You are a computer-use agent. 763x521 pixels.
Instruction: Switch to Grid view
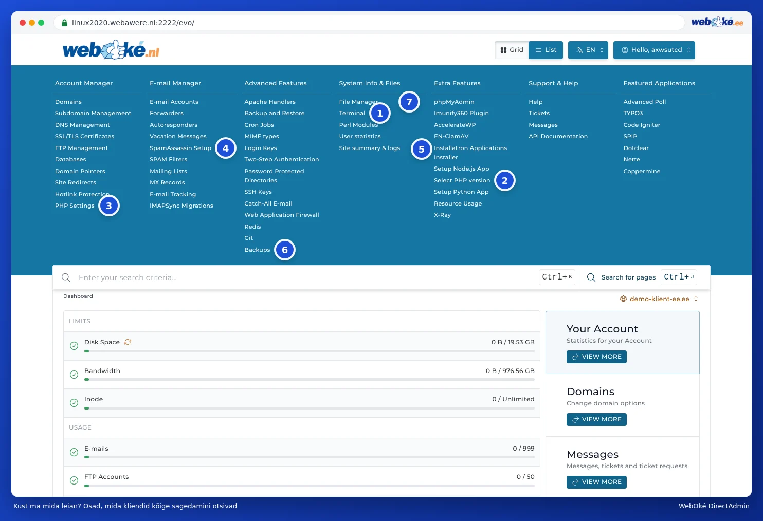[x=512, y=50]
